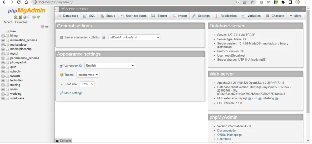Expand the mysql database node
The image size is (312, 144).
[x=3, y=54]
